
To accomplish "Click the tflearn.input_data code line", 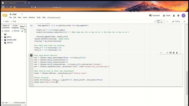I will tap(60, 58).
